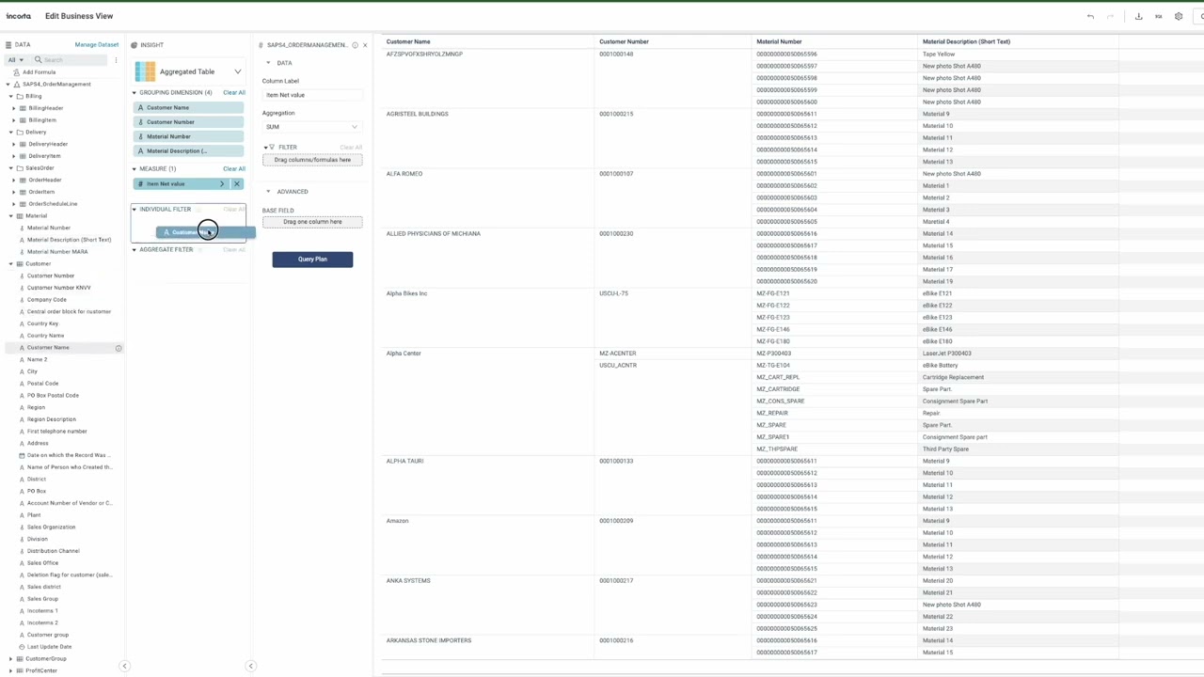
Task: Click the Customer Name column header
Action: (408, 41)
